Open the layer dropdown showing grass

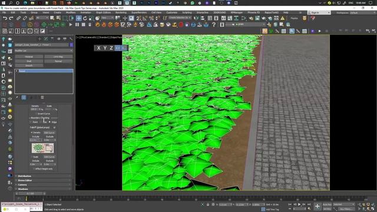point(245,25)
